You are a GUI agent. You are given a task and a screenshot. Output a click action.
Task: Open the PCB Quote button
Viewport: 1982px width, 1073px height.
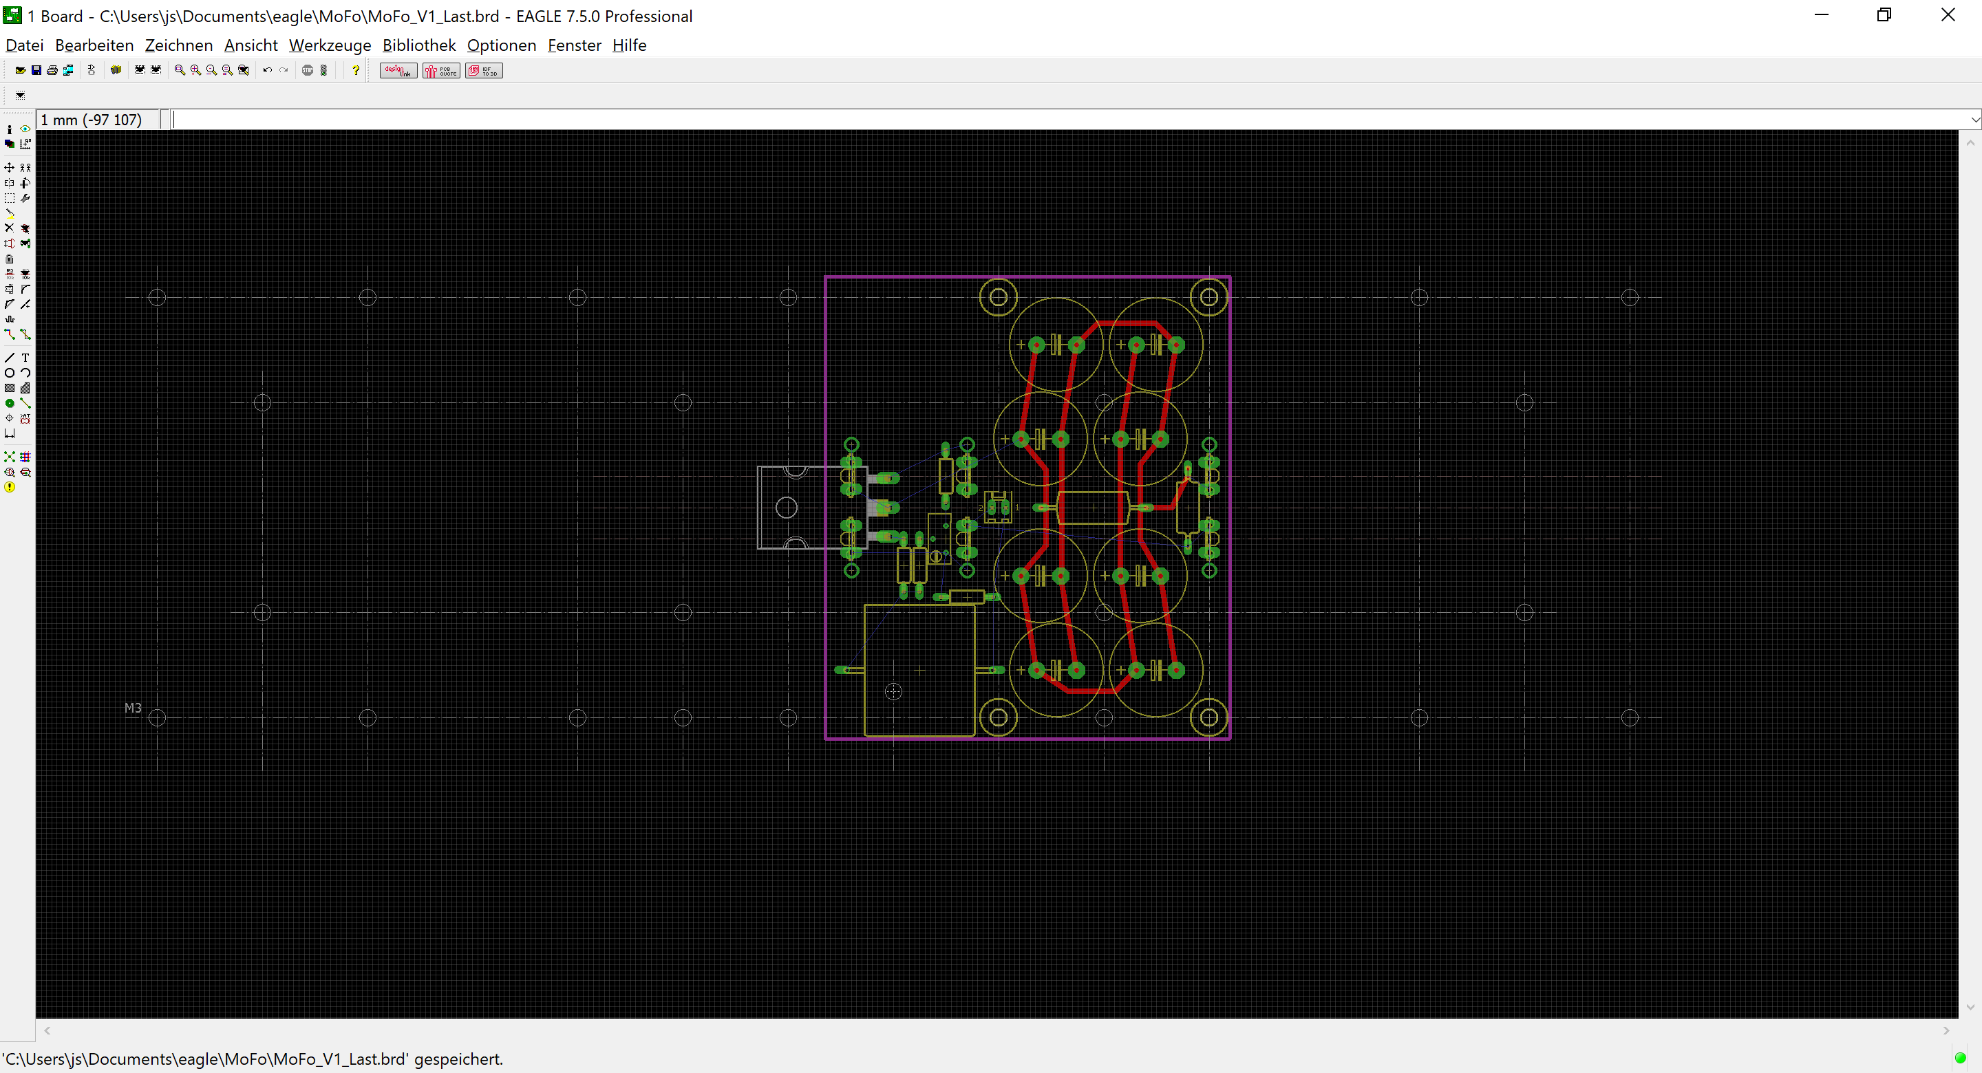tap(442, 71)
